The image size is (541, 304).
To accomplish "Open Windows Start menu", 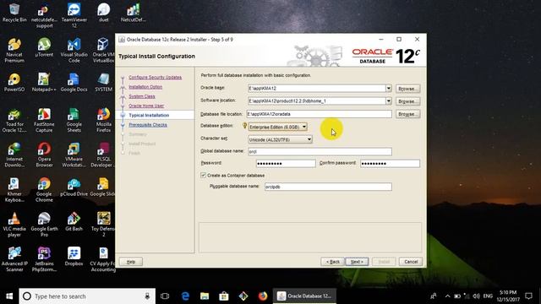I will 9,296.
